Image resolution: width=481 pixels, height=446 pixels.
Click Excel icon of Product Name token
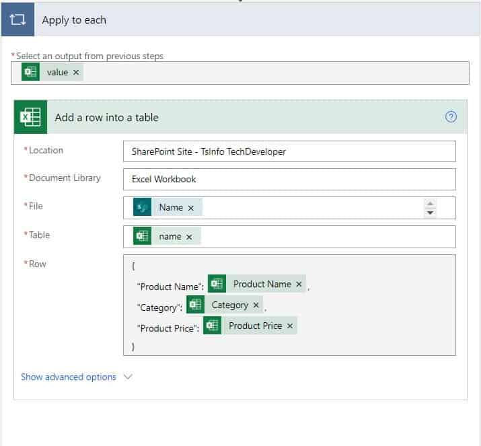coord(217,283)
